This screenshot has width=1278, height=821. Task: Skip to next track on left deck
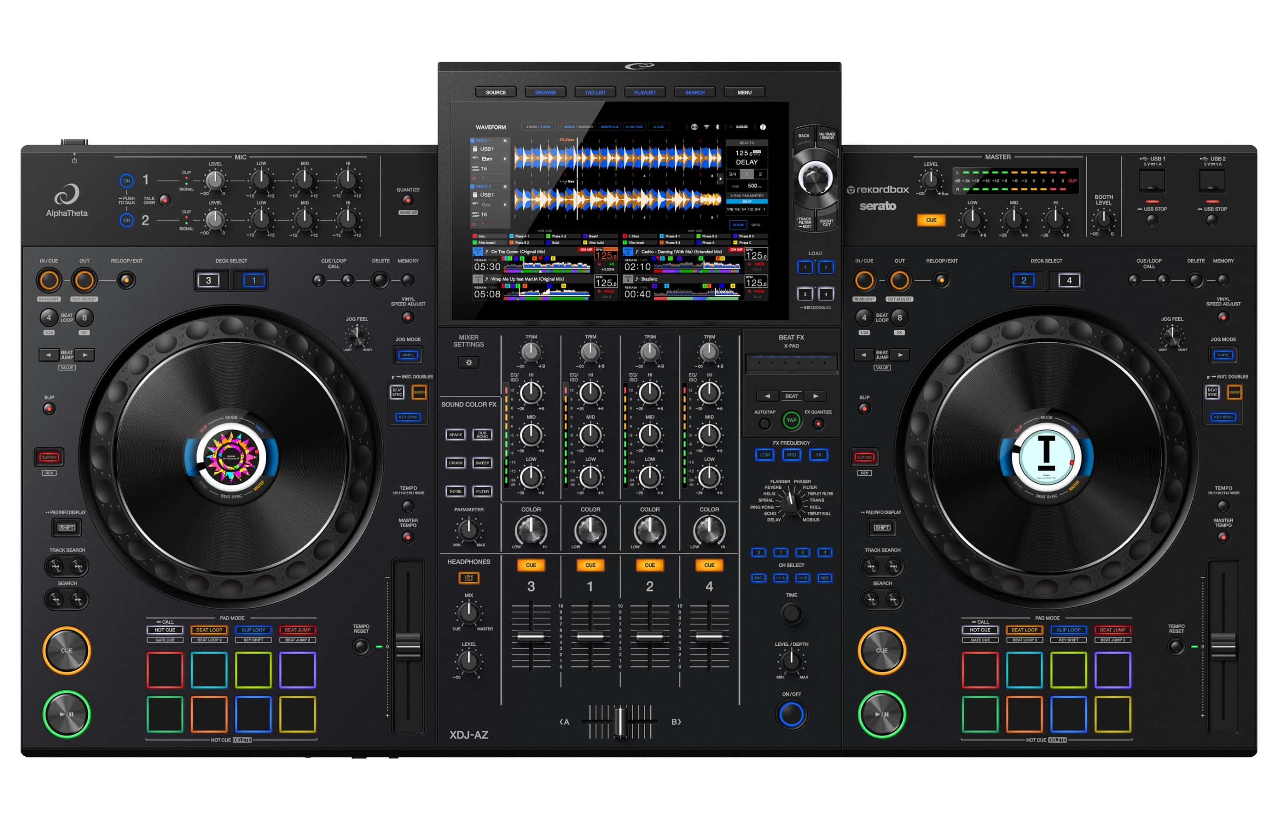(x=79, y=566)
